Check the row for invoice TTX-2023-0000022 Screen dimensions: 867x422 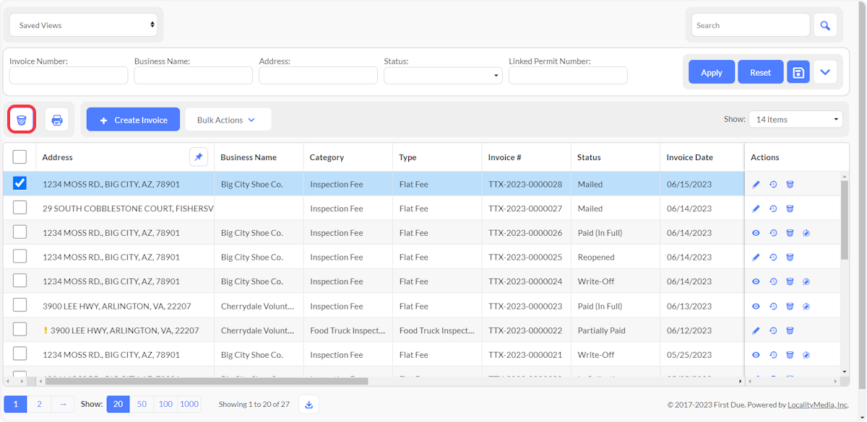point(20,329)
